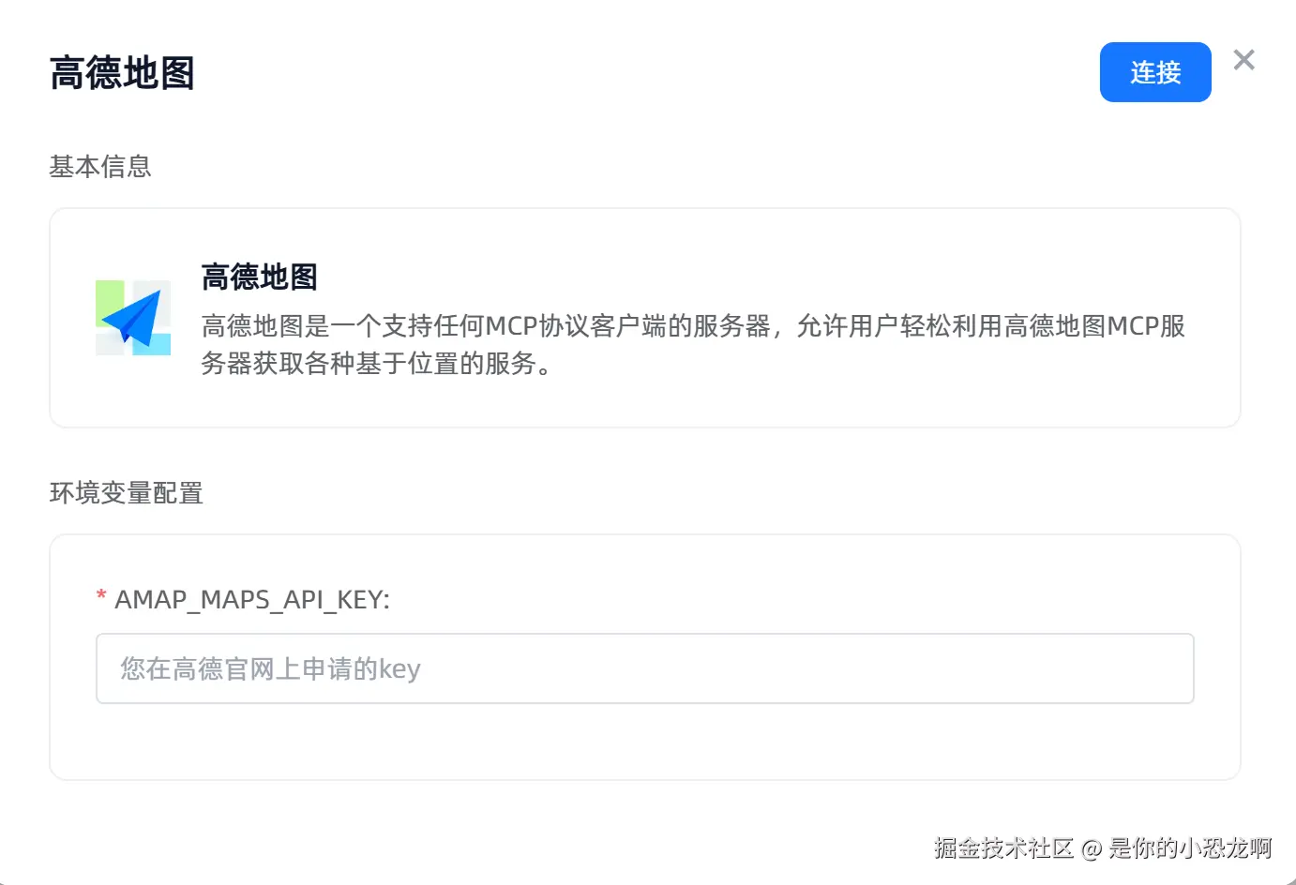
Task: Close the 高德地图 dialog with X
Action: point(1243,60)
